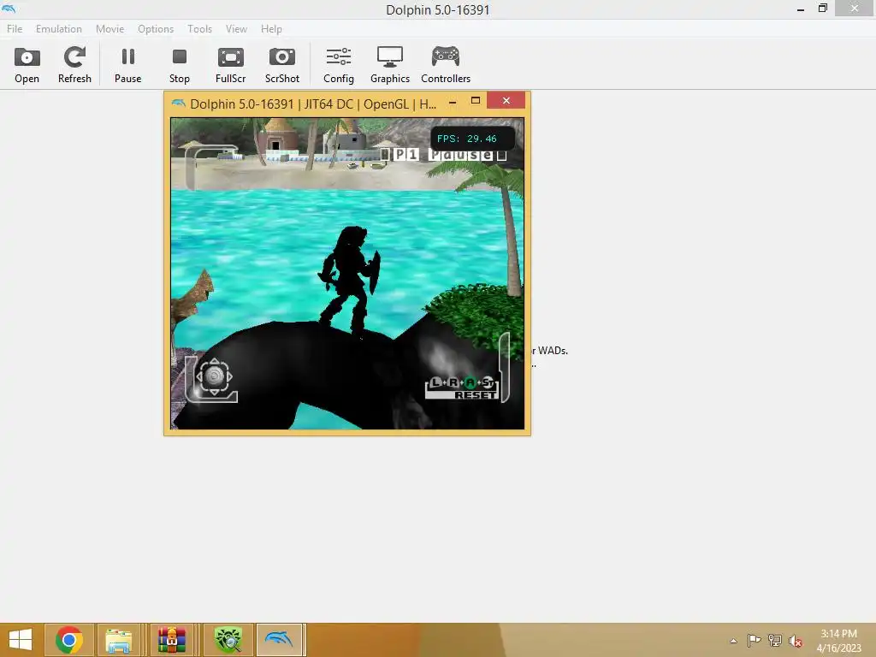Viewport: 876px width, 657px height.
Task: Open the Movie menu
Action: pos(109,29)
